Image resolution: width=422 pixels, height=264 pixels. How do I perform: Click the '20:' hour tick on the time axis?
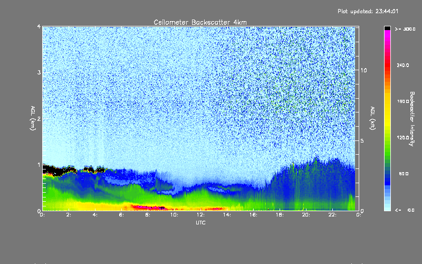(x=306, y=215)
